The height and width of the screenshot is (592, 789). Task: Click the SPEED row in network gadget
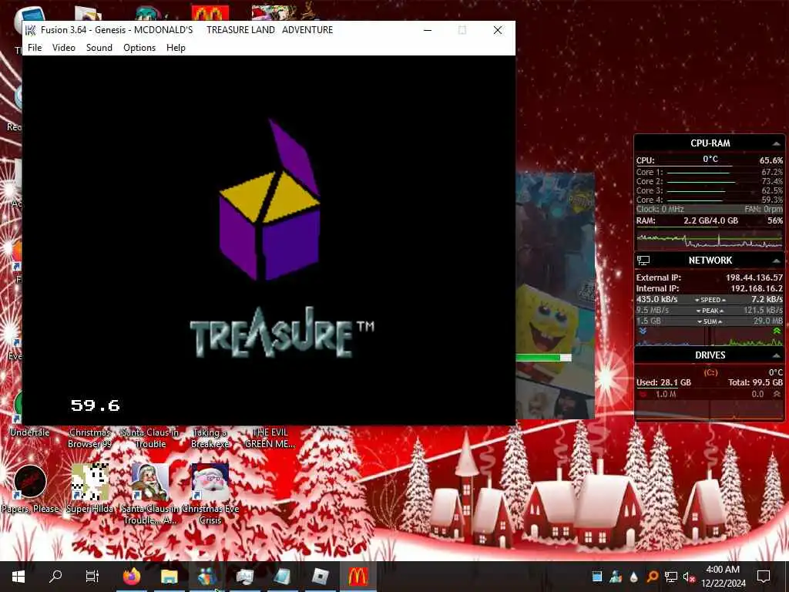710,300
